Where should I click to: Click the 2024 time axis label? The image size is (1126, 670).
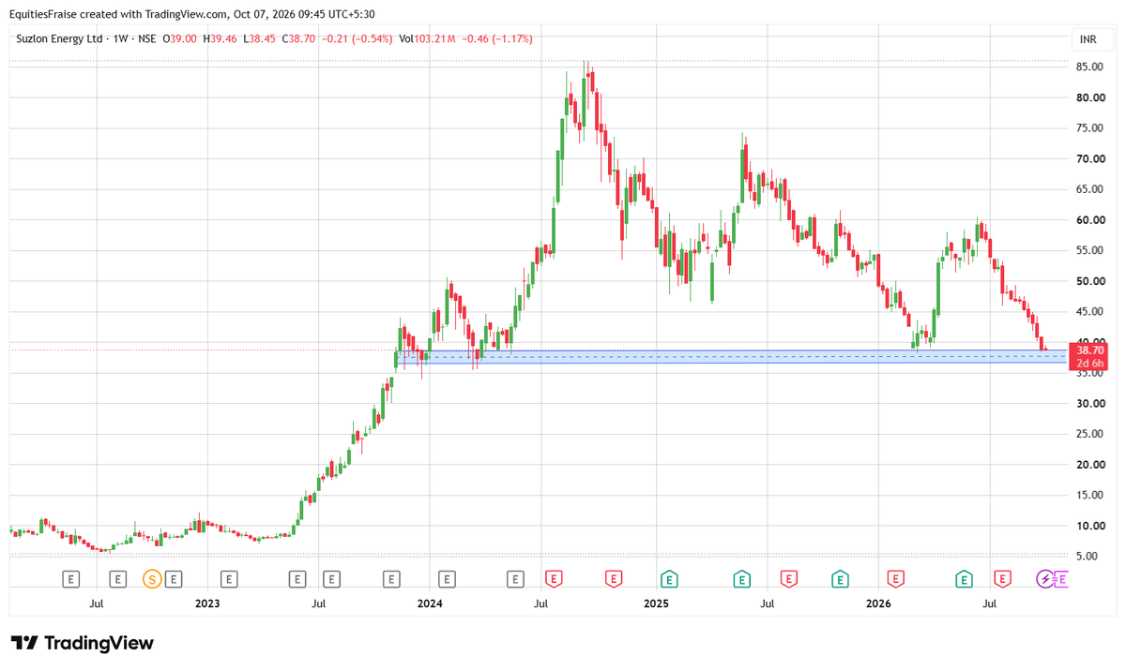click(x=430, y=604)
